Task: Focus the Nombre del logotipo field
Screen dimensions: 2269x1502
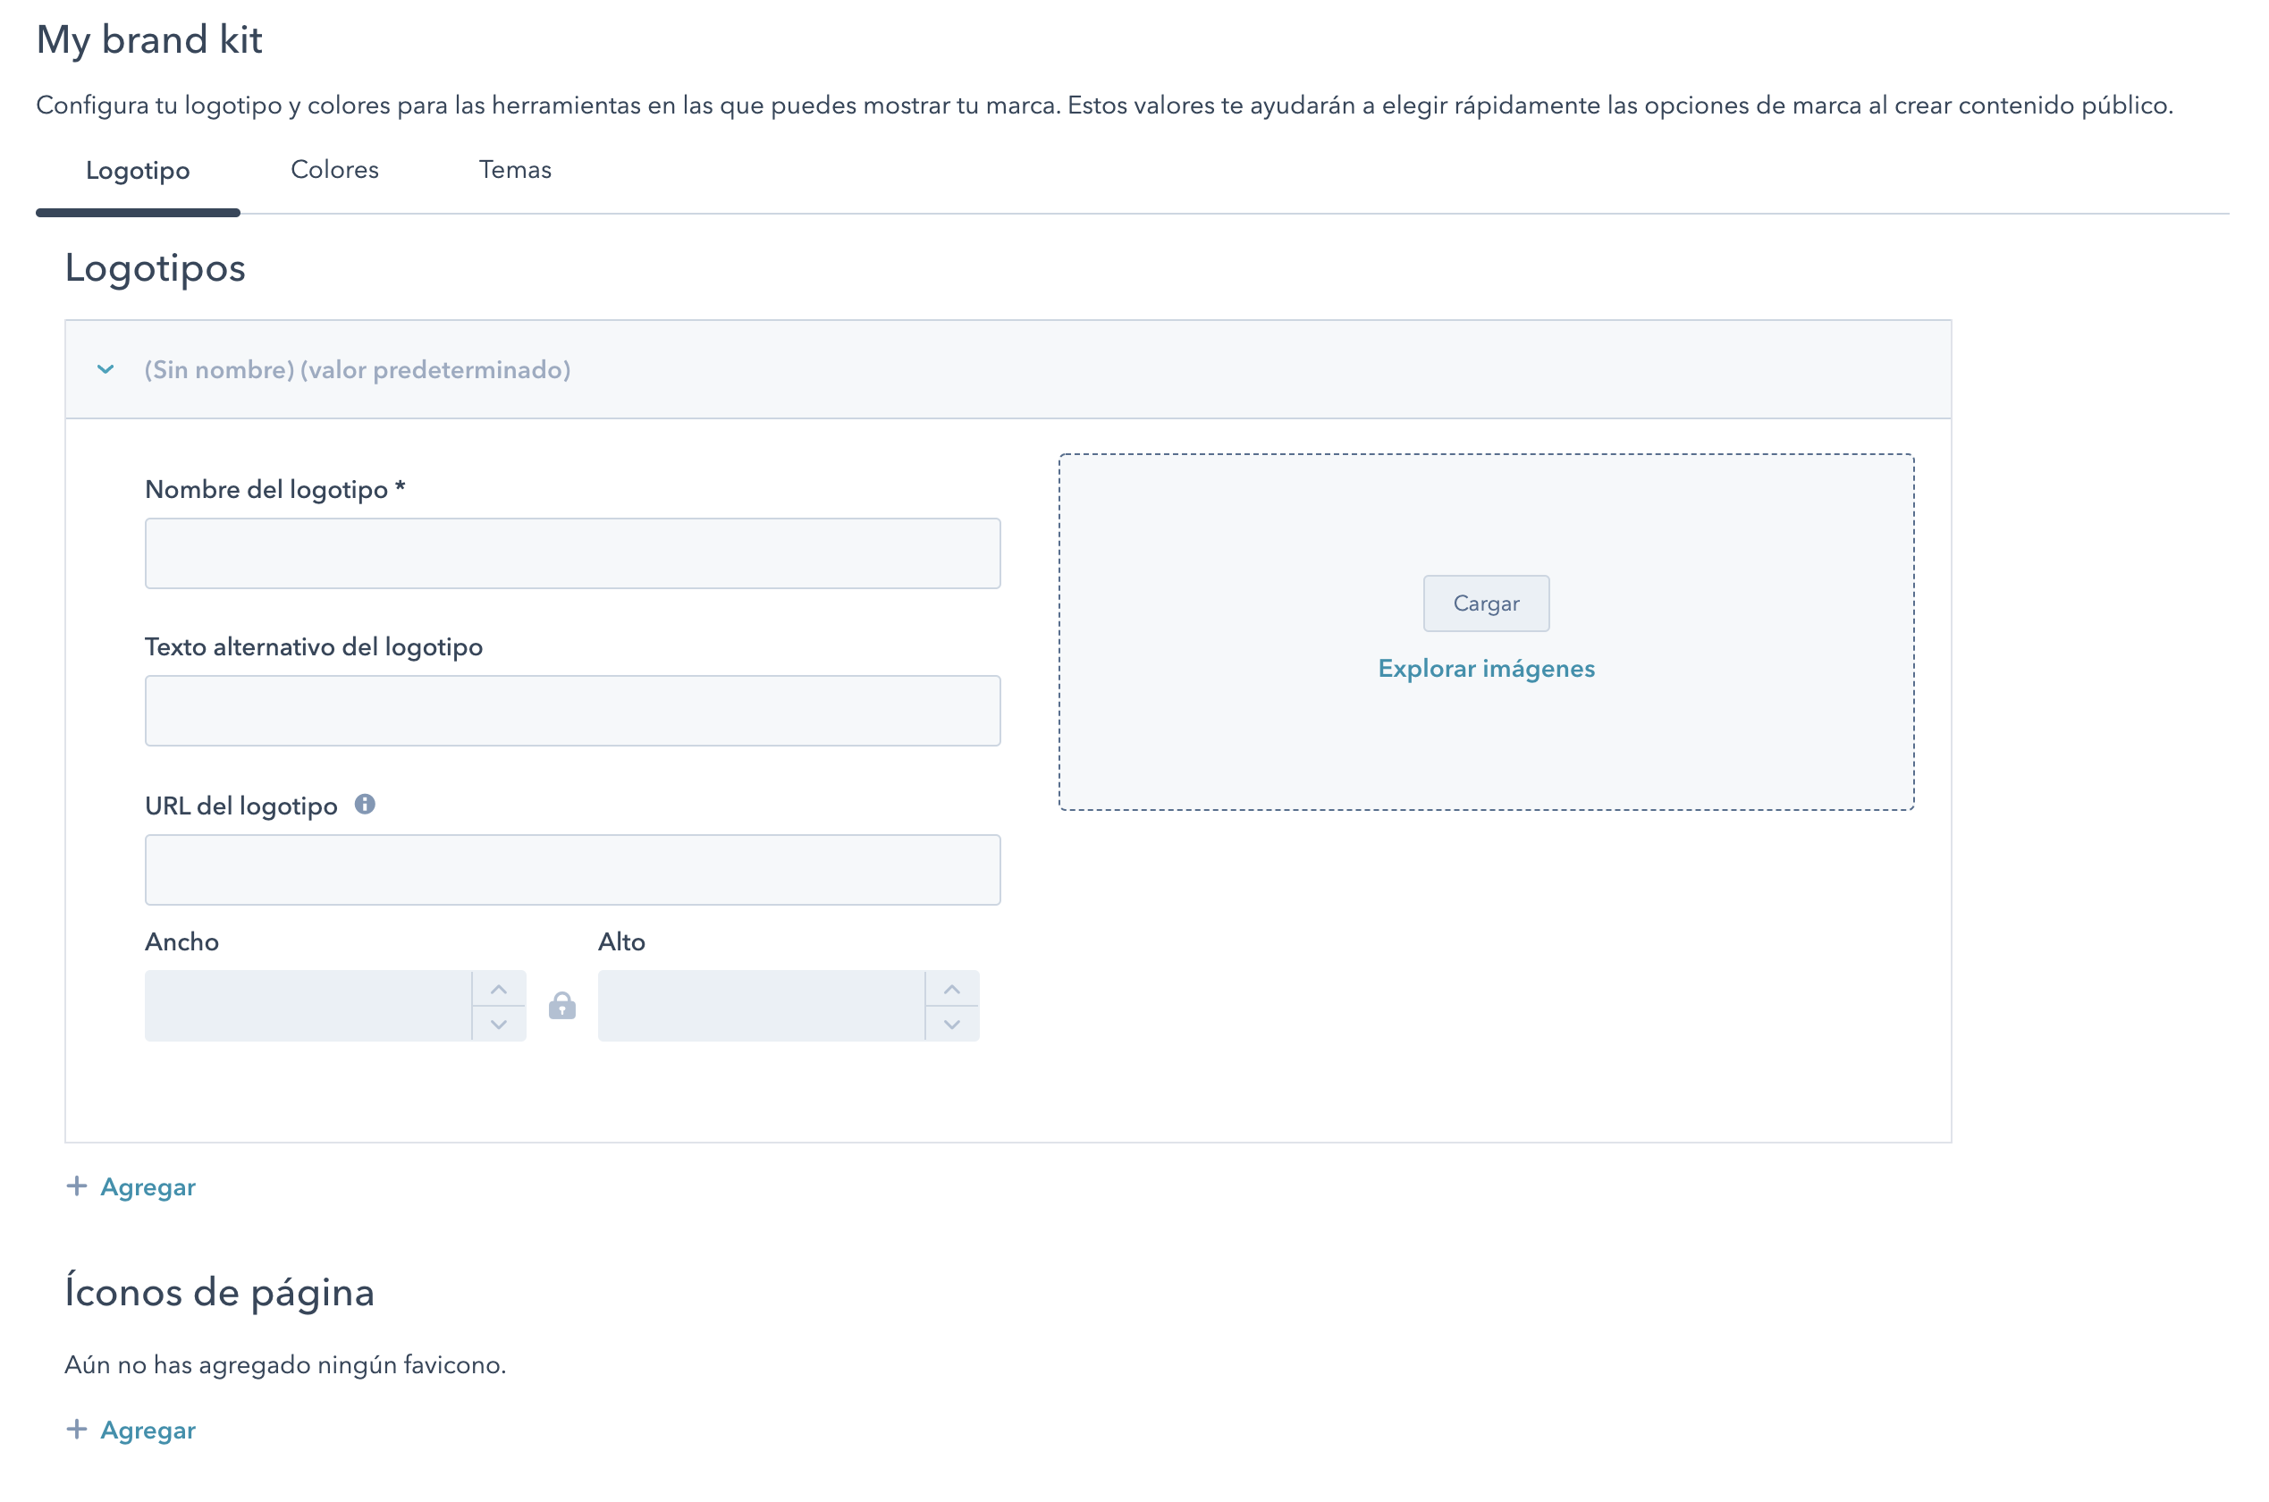Action: pos(572,553)
